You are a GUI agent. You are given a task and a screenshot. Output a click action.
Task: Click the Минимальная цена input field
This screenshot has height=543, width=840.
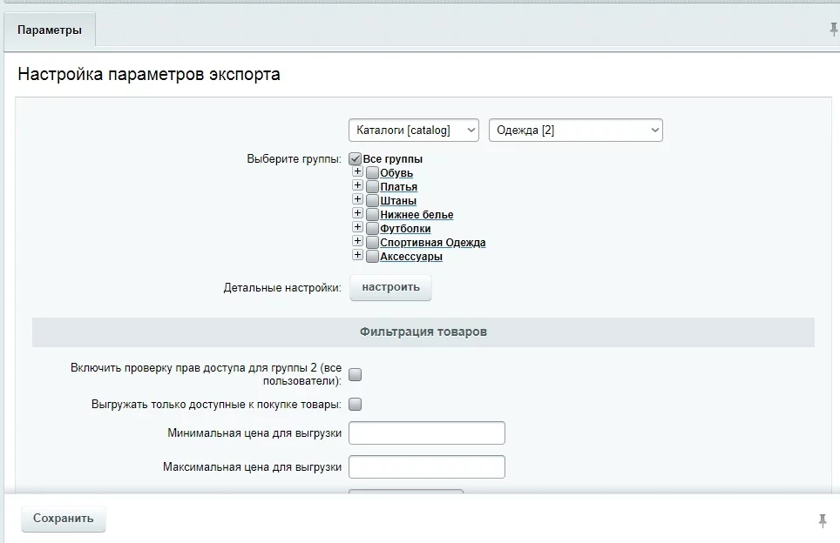pyautogui.click(x=426, y=433)
